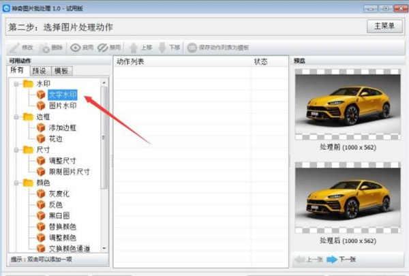Image resolution: width=409 pixels, height=276 pixels.
Task: Select the 花边 tree label
Action: [x=56, y=139]
